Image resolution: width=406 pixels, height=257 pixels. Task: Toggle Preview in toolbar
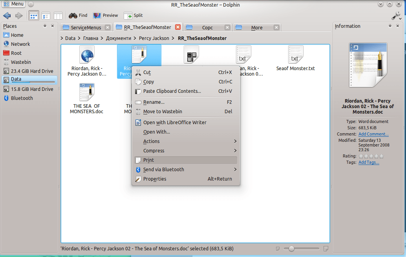105,16
